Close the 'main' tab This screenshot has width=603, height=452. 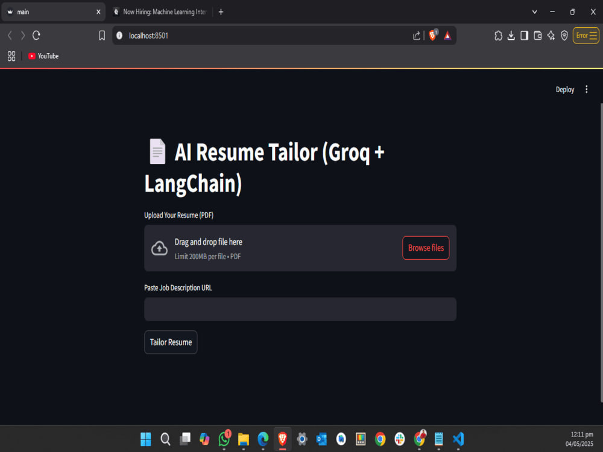tap(98, 12)
